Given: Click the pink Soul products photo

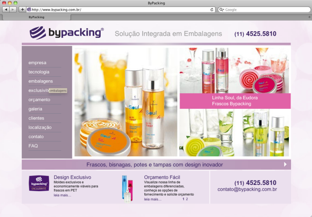Looking at the screenshot, I should [235, 70].
